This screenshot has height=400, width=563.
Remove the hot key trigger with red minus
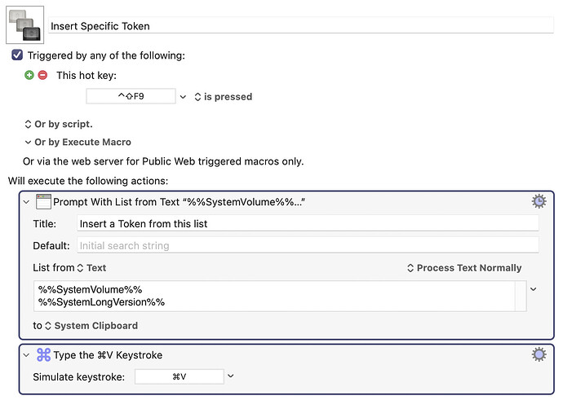42,75
